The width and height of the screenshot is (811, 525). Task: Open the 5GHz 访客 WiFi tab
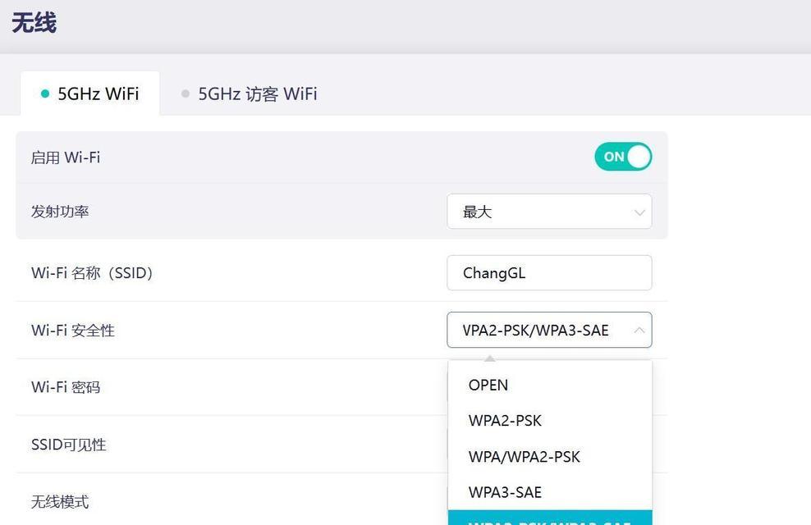pyautogui.click(x=249, y=94)
